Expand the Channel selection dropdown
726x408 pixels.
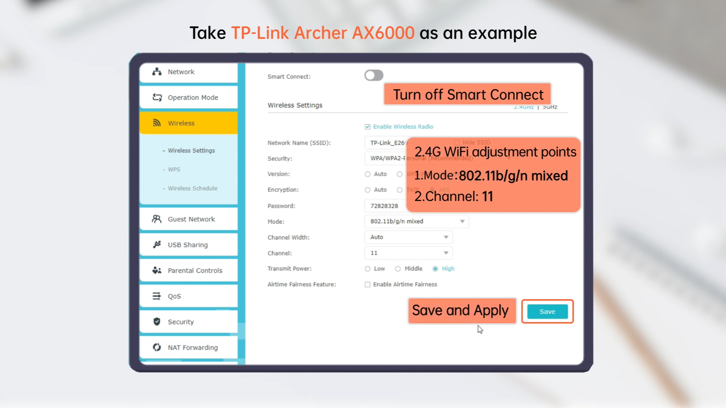[x=445, y=253]
